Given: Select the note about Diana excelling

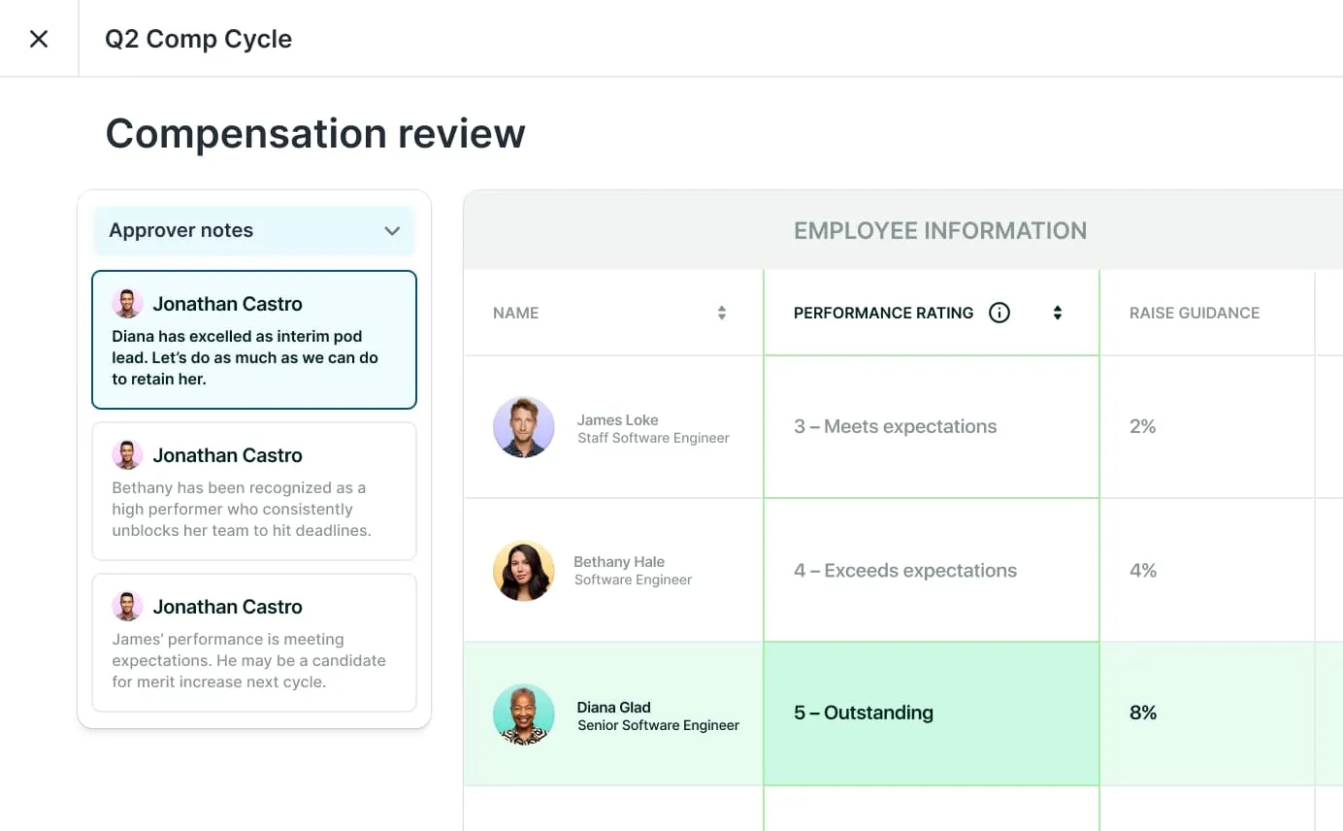Looking at the screenshot, I should point(254,357).
